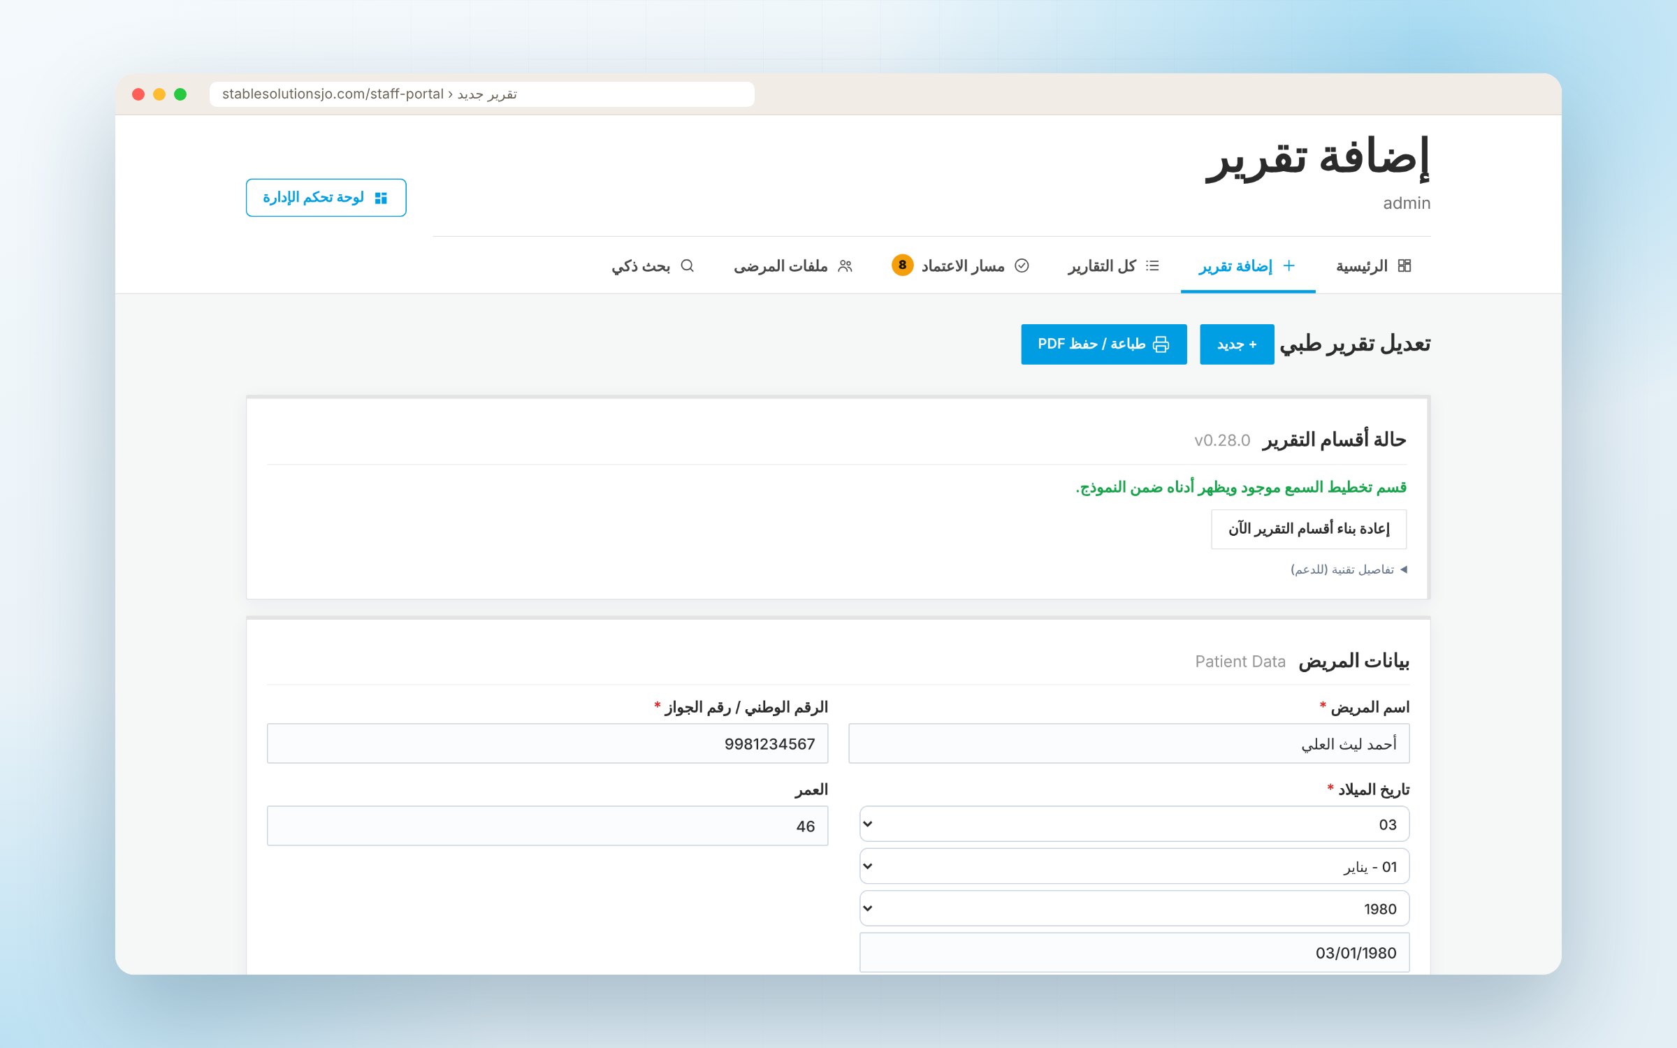The image size is (1677, 1048).
Task: Click the plus icon beside إضافة تقرير
Action: point(1289,265)
